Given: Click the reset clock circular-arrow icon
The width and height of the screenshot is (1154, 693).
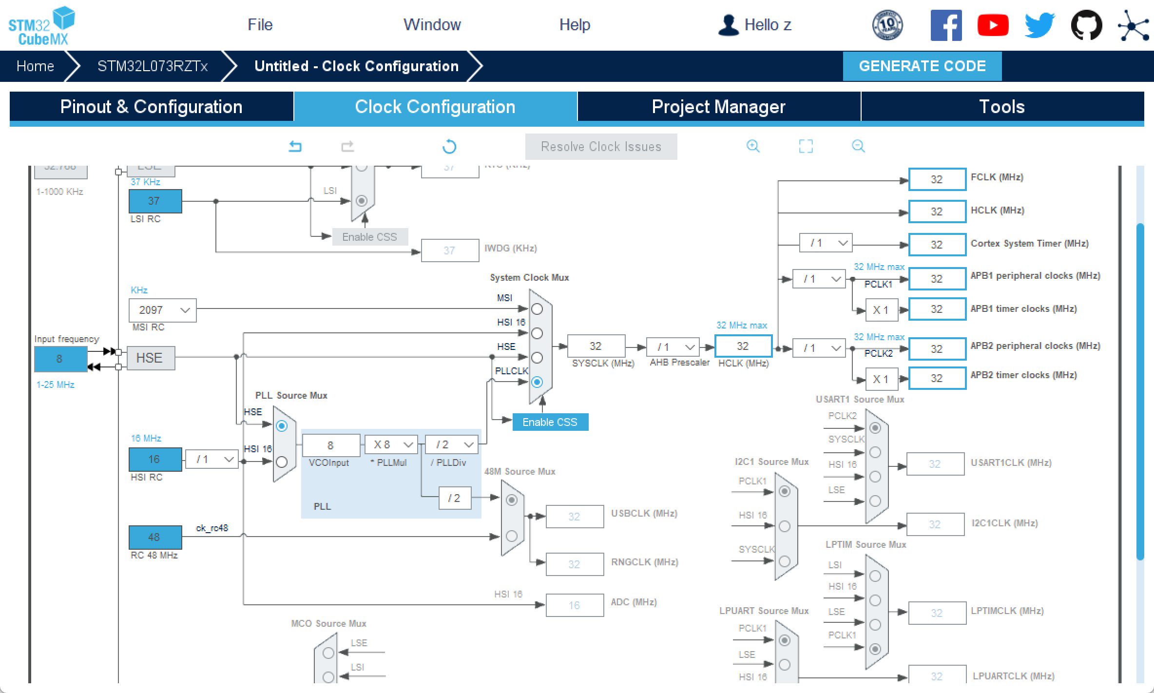Looking at the screenshot, I should tap(449, 146).
